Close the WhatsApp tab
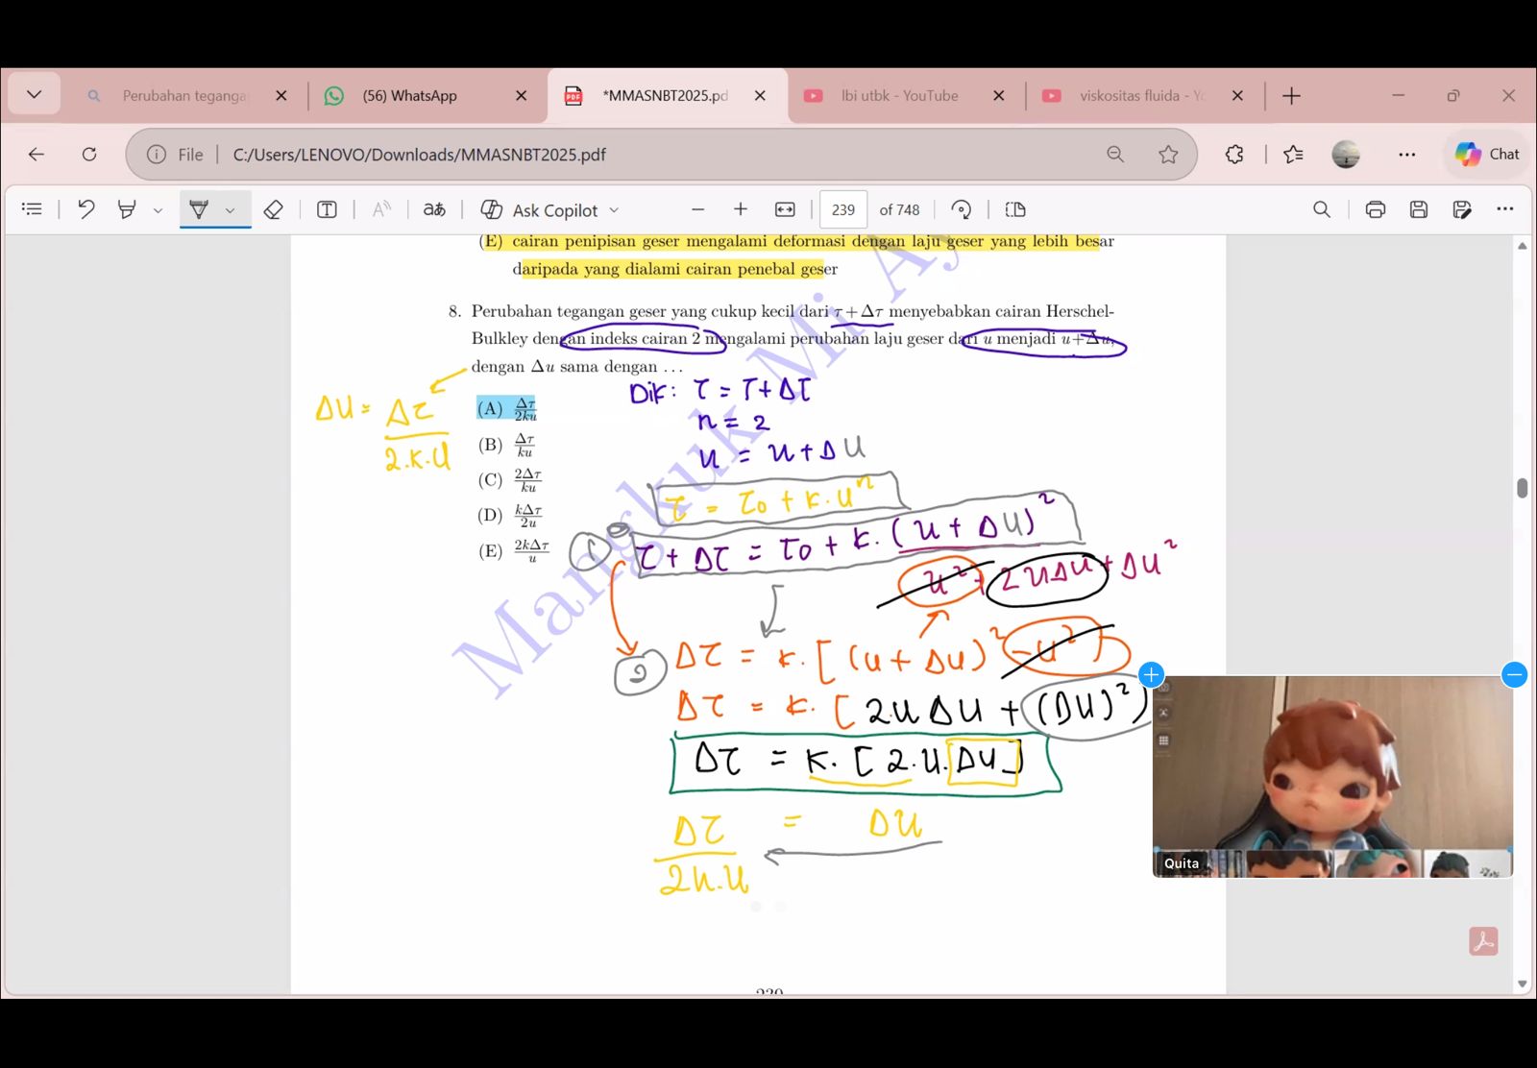Screen dimensions: 1537x1068 click(x=522, y=96)
